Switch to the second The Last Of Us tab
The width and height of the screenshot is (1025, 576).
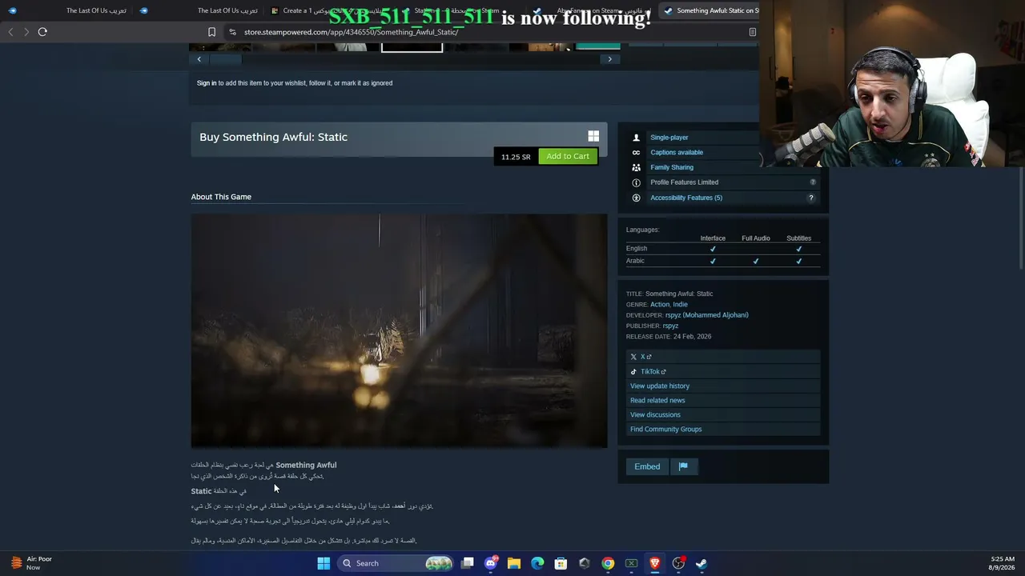(200, 10)
